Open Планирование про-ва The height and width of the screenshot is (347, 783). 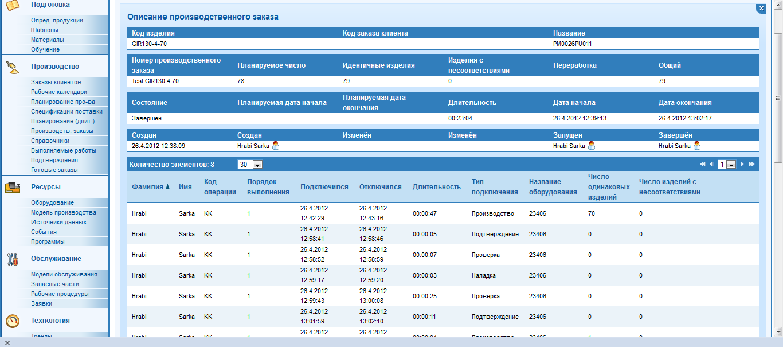pyautogui.click(x=63, y=102)
